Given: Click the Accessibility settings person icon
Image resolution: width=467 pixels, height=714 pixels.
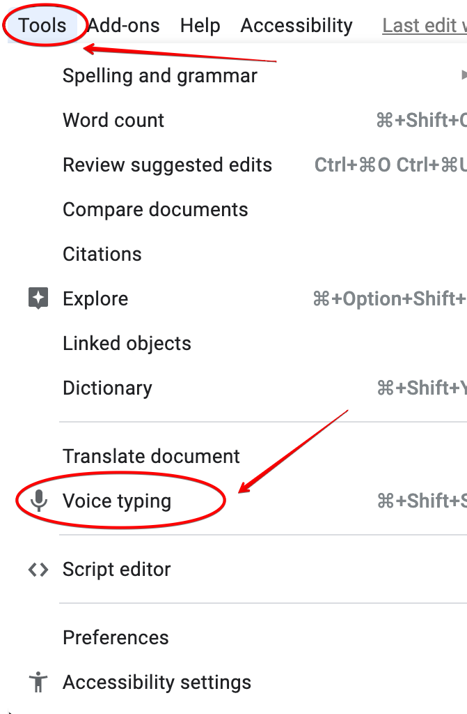Looking at the screenshot, I should click(x=38, y=682).
